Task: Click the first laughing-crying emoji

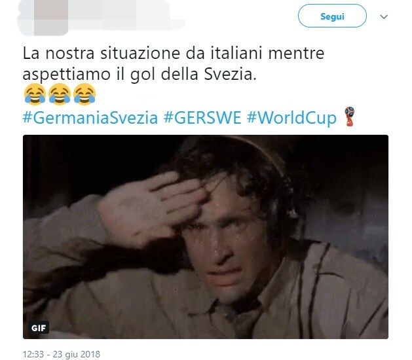Action: pyautogui.click(x=35, y=94)
